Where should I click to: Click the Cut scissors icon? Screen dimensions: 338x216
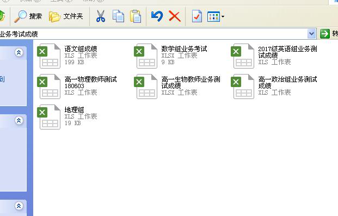(x=101, y=16)
